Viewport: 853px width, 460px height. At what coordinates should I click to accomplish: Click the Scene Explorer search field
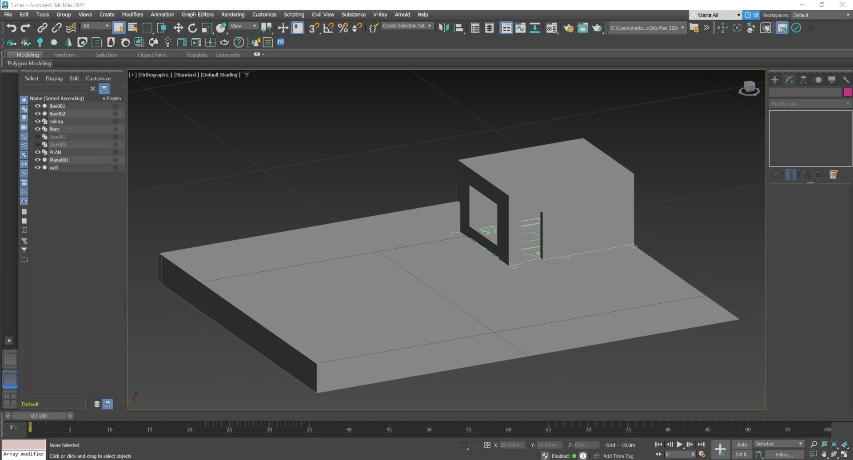tap(54, 88)
